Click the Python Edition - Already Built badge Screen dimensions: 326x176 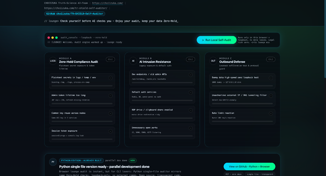(x=81, y=160)
